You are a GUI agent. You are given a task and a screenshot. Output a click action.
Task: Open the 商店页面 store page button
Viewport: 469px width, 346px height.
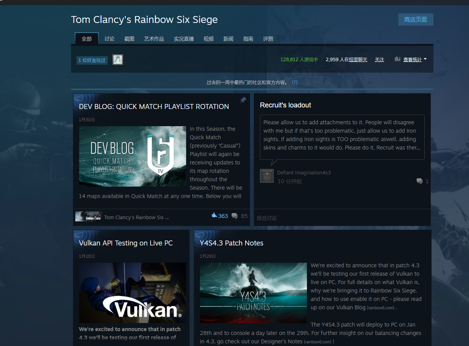point(415,19)
